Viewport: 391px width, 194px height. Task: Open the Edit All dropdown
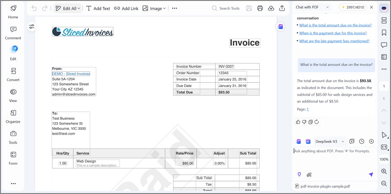(x=68, y=8)
